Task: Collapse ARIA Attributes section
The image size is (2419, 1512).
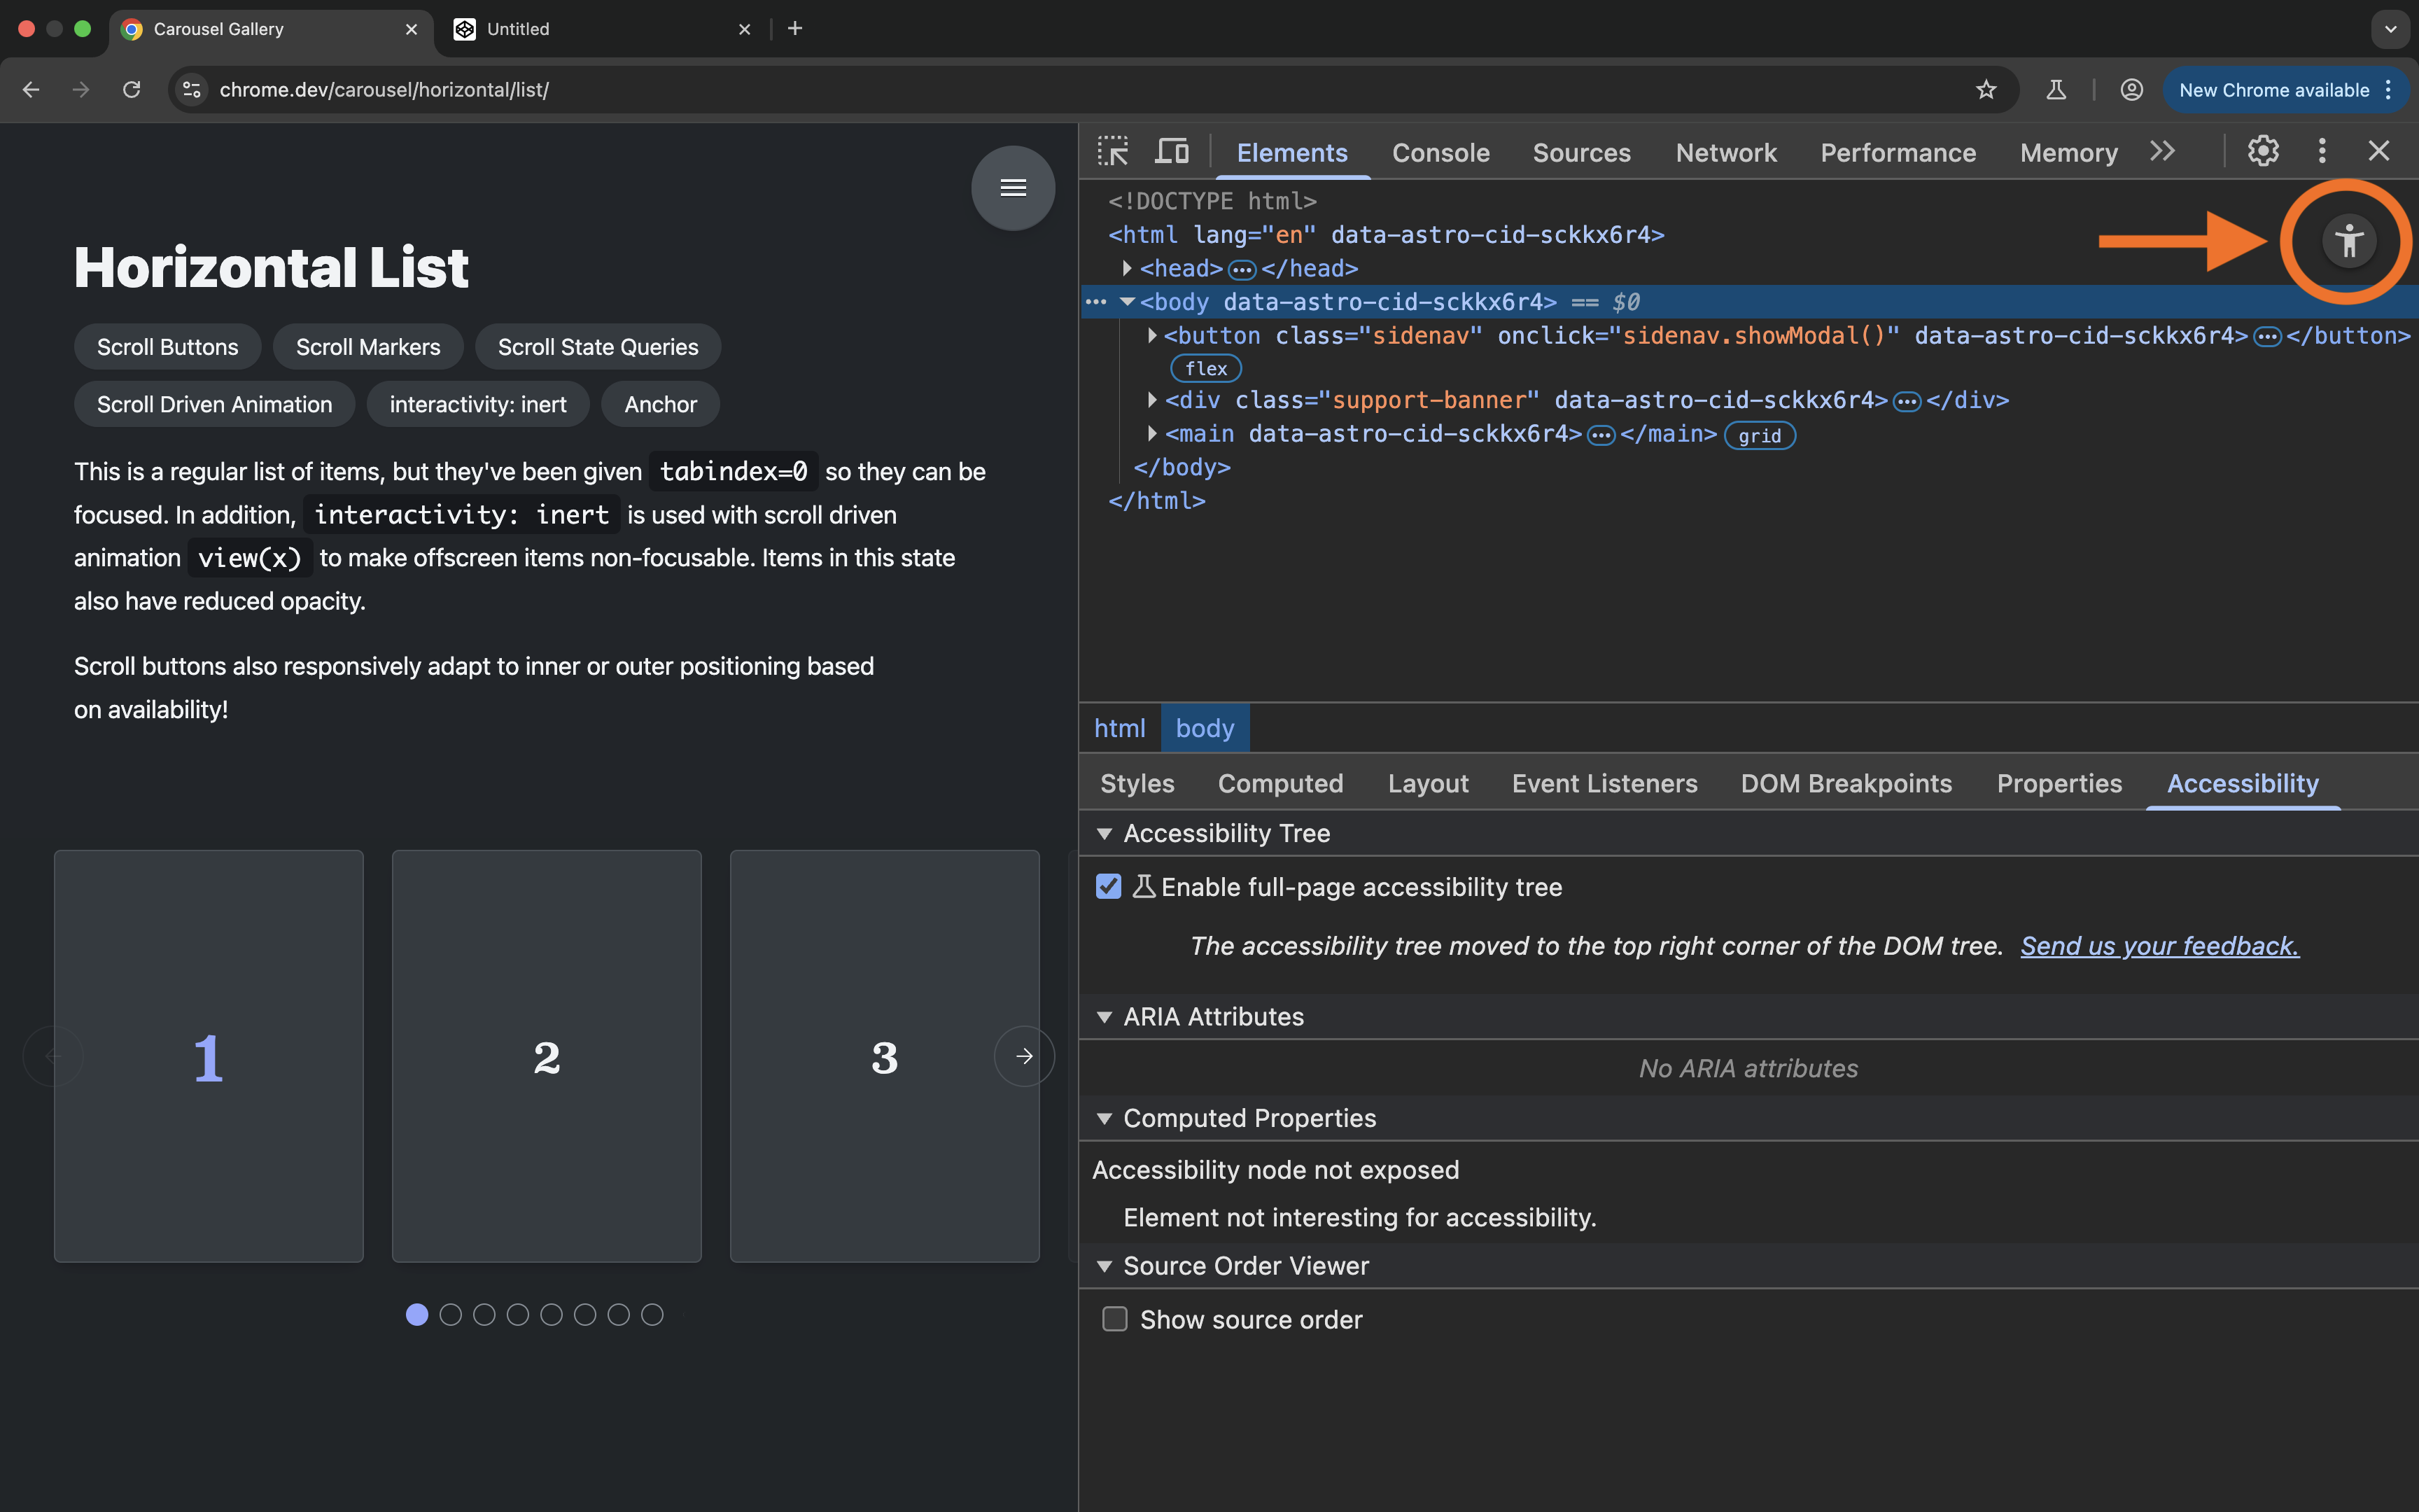Action: pyautogui.click(x=1104, y=1018)
